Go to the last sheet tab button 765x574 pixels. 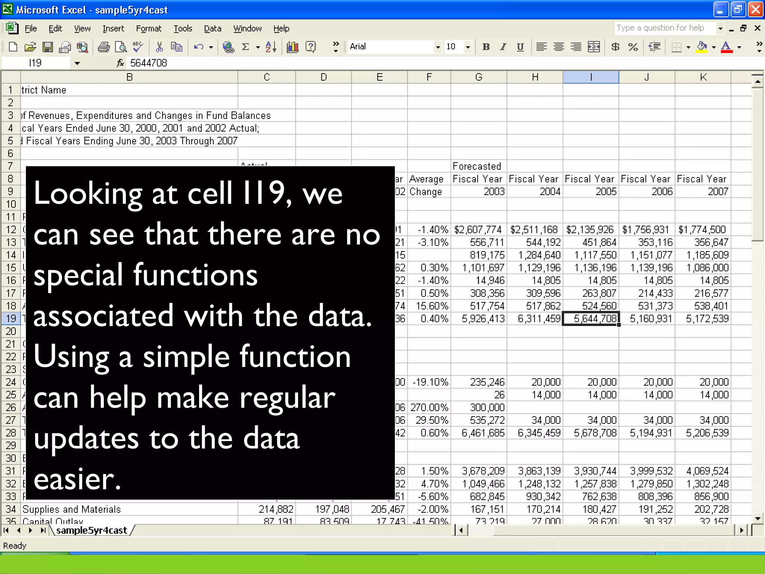coord(43,530)
